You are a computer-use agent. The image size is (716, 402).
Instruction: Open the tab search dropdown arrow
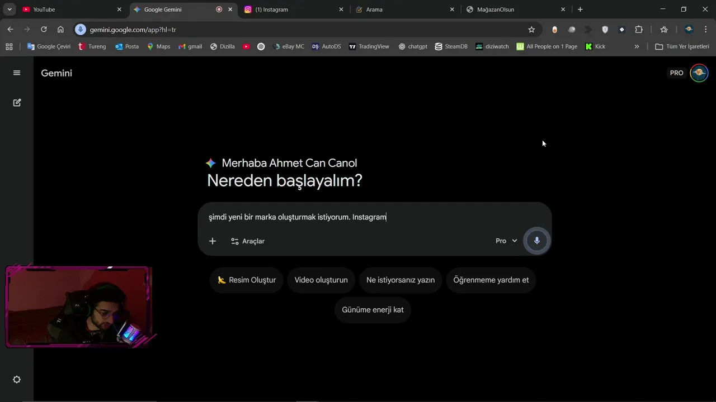[x=10, y=9]
